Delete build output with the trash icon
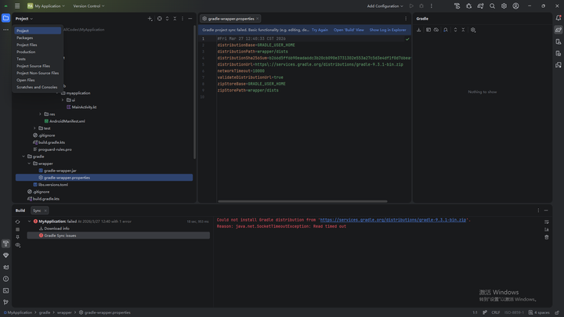 tap(547, 237)
